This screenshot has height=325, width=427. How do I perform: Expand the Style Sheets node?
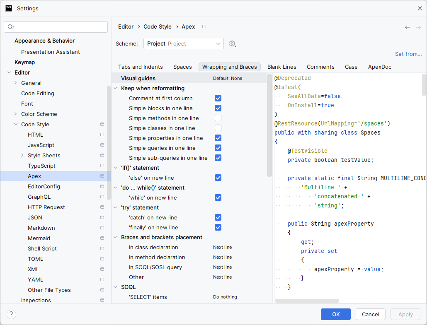[x=22, y=155]
